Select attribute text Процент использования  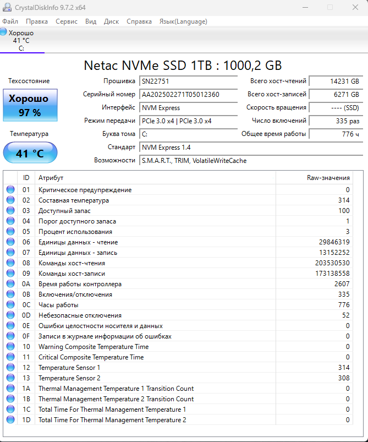point(75,232)
